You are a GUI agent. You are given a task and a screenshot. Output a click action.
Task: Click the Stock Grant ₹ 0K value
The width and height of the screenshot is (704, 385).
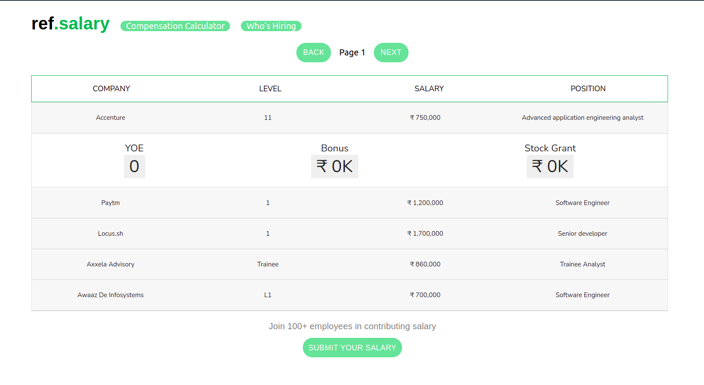[x=550, y=167]
